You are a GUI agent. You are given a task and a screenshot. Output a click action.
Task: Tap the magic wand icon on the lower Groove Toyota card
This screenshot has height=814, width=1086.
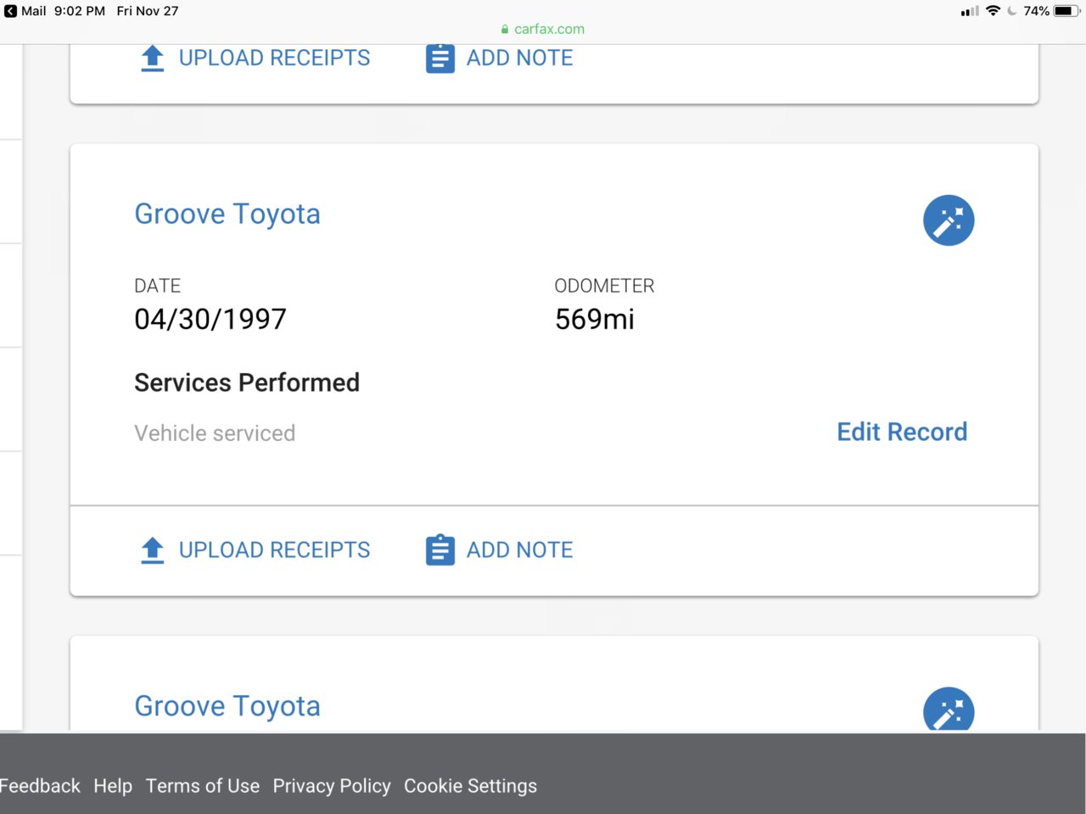[x=949, y=709]
